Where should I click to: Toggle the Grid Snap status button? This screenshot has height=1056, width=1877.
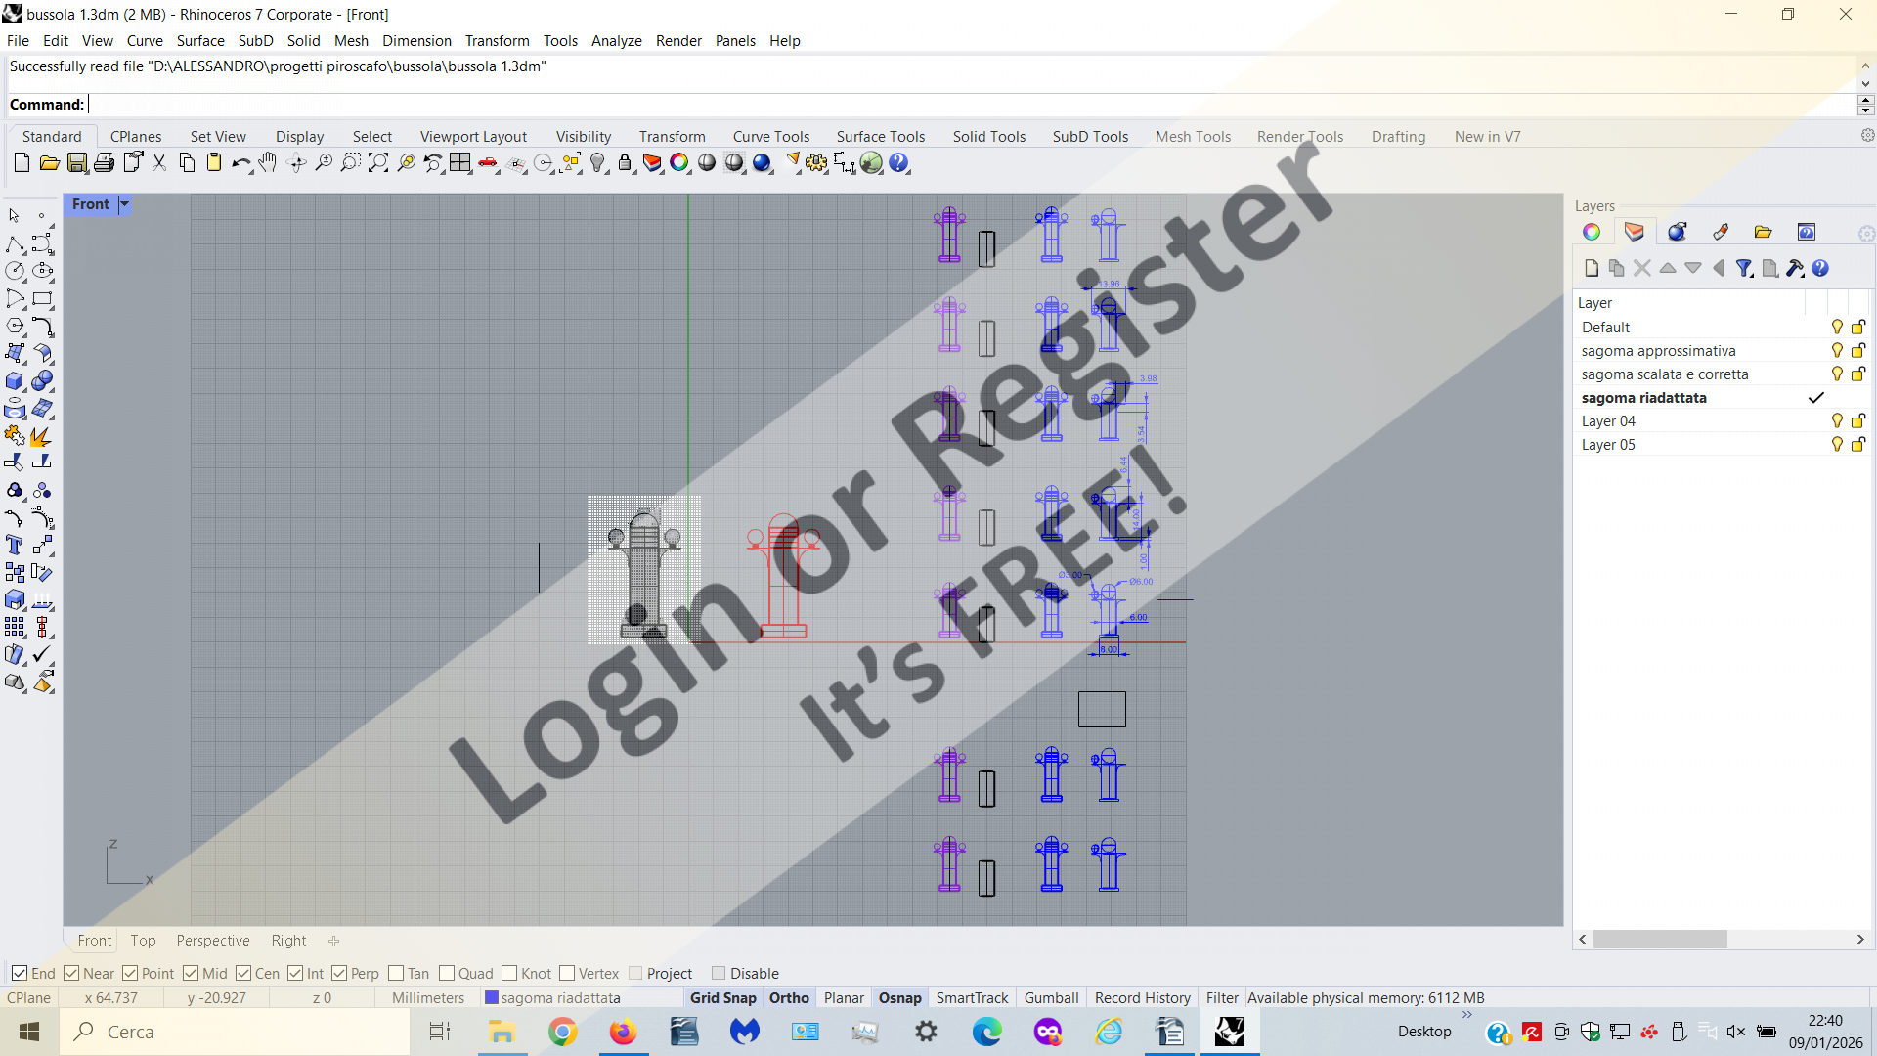click(x=722, y=998)
